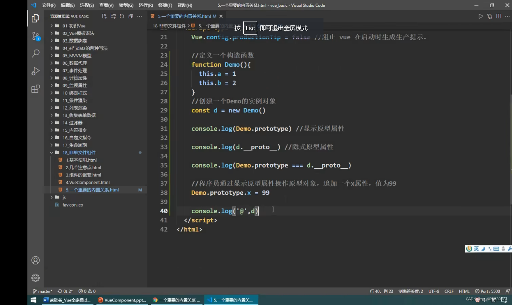Synchronize changes in status bar

pos(65,291)
